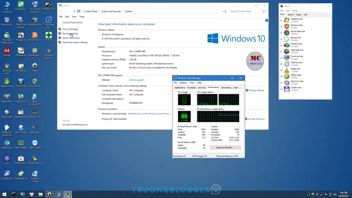
Task: Launch PartAssist Pro desktop icon
Action: pyautogui.click(x=35, y=21)
